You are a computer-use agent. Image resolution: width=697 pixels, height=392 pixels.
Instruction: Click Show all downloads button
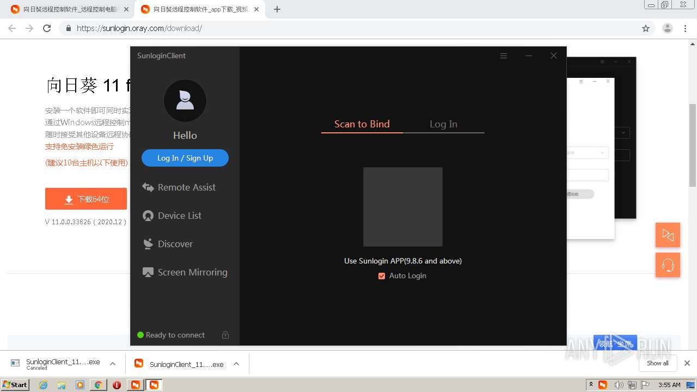658,363
